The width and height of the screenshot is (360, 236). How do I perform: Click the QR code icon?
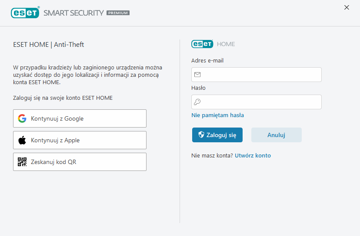(22, 162)
